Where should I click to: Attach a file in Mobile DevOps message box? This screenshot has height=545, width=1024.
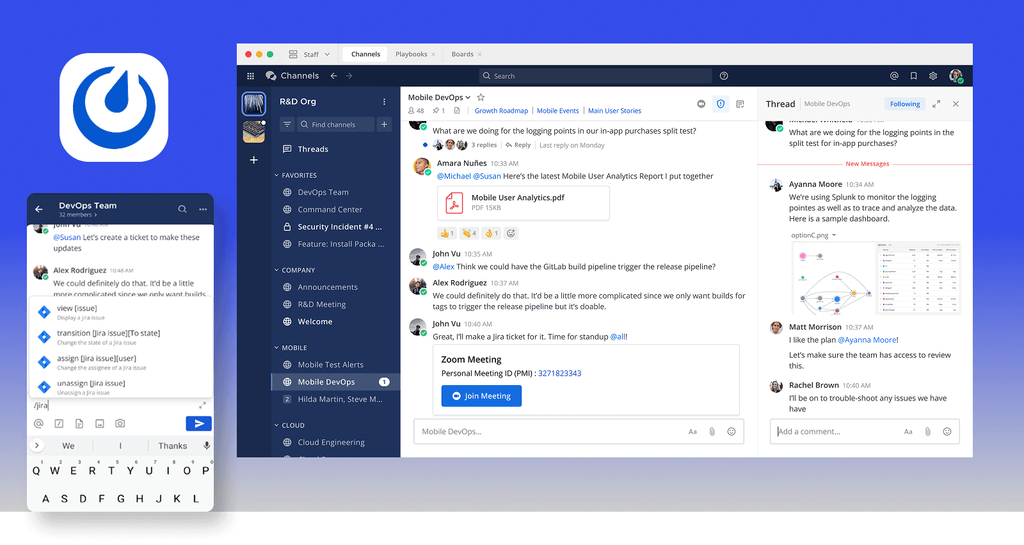[712, 432]
